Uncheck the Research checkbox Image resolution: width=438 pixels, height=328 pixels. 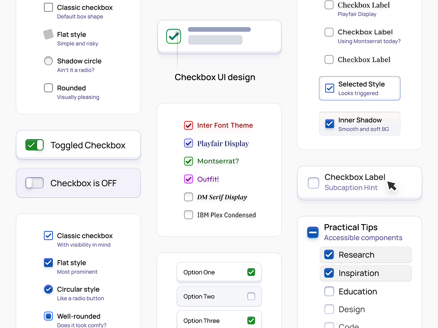pos(329,255)
